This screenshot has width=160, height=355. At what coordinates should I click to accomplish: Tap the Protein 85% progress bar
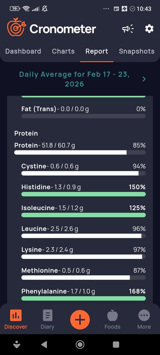(x=80, y=153)
